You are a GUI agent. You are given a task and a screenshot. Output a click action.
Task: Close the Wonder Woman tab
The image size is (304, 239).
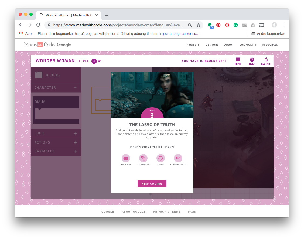coord(97,15)
